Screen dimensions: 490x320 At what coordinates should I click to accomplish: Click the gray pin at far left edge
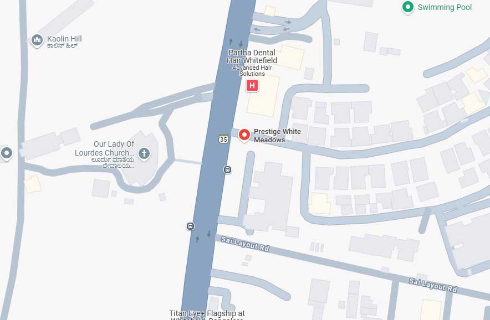click(x=7, y=153)
